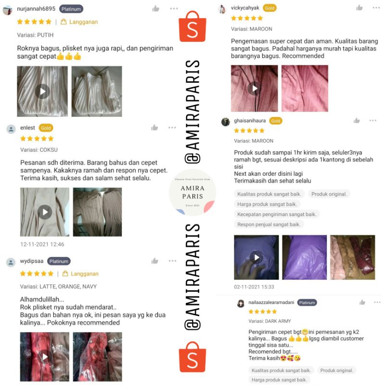Like nurjannah6895's review with thumbs up
Viewport: 385px width, 385px height.
[x=155, y=9]
